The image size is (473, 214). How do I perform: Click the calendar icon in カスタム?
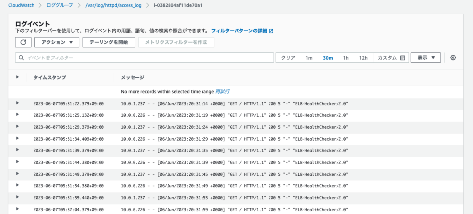(x=402, y=58)
